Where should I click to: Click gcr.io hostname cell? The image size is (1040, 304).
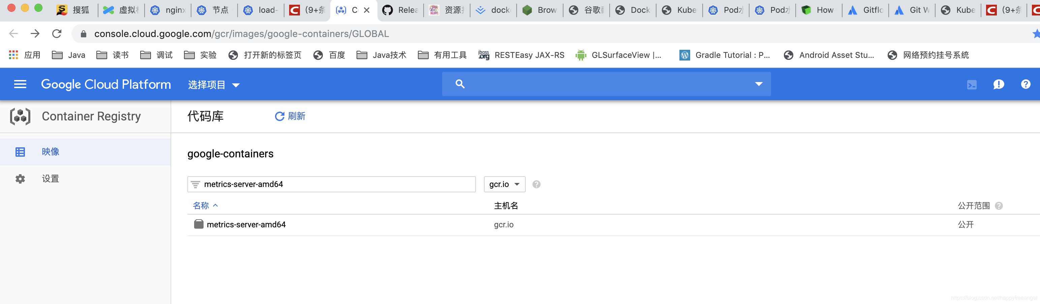point(503,225)
